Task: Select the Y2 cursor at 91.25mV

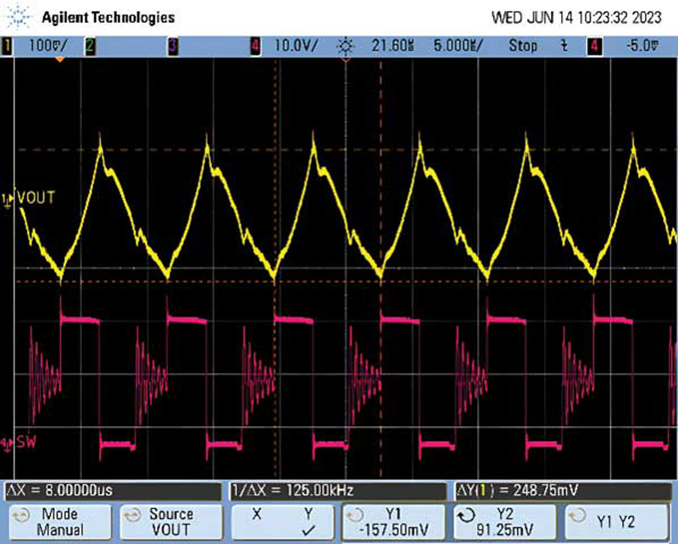Action: [x=504, y=522]
